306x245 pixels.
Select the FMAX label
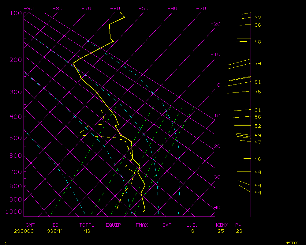pyautogui.click(x=142, y=225)
